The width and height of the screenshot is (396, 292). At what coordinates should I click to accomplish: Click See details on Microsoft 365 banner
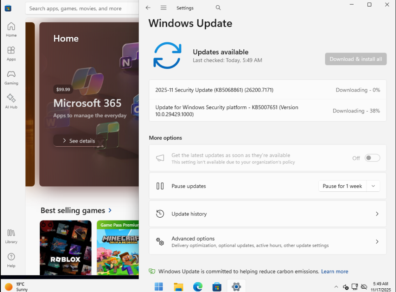point(79,141)
